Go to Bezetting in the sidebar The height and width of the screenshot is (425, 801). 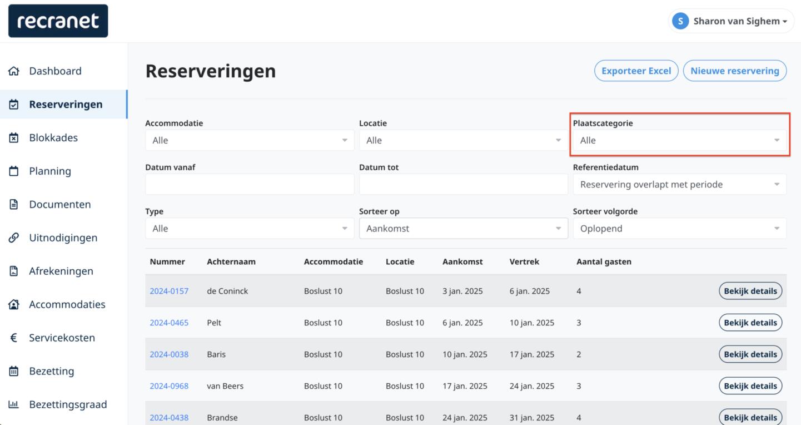click(x=51, y=371)
